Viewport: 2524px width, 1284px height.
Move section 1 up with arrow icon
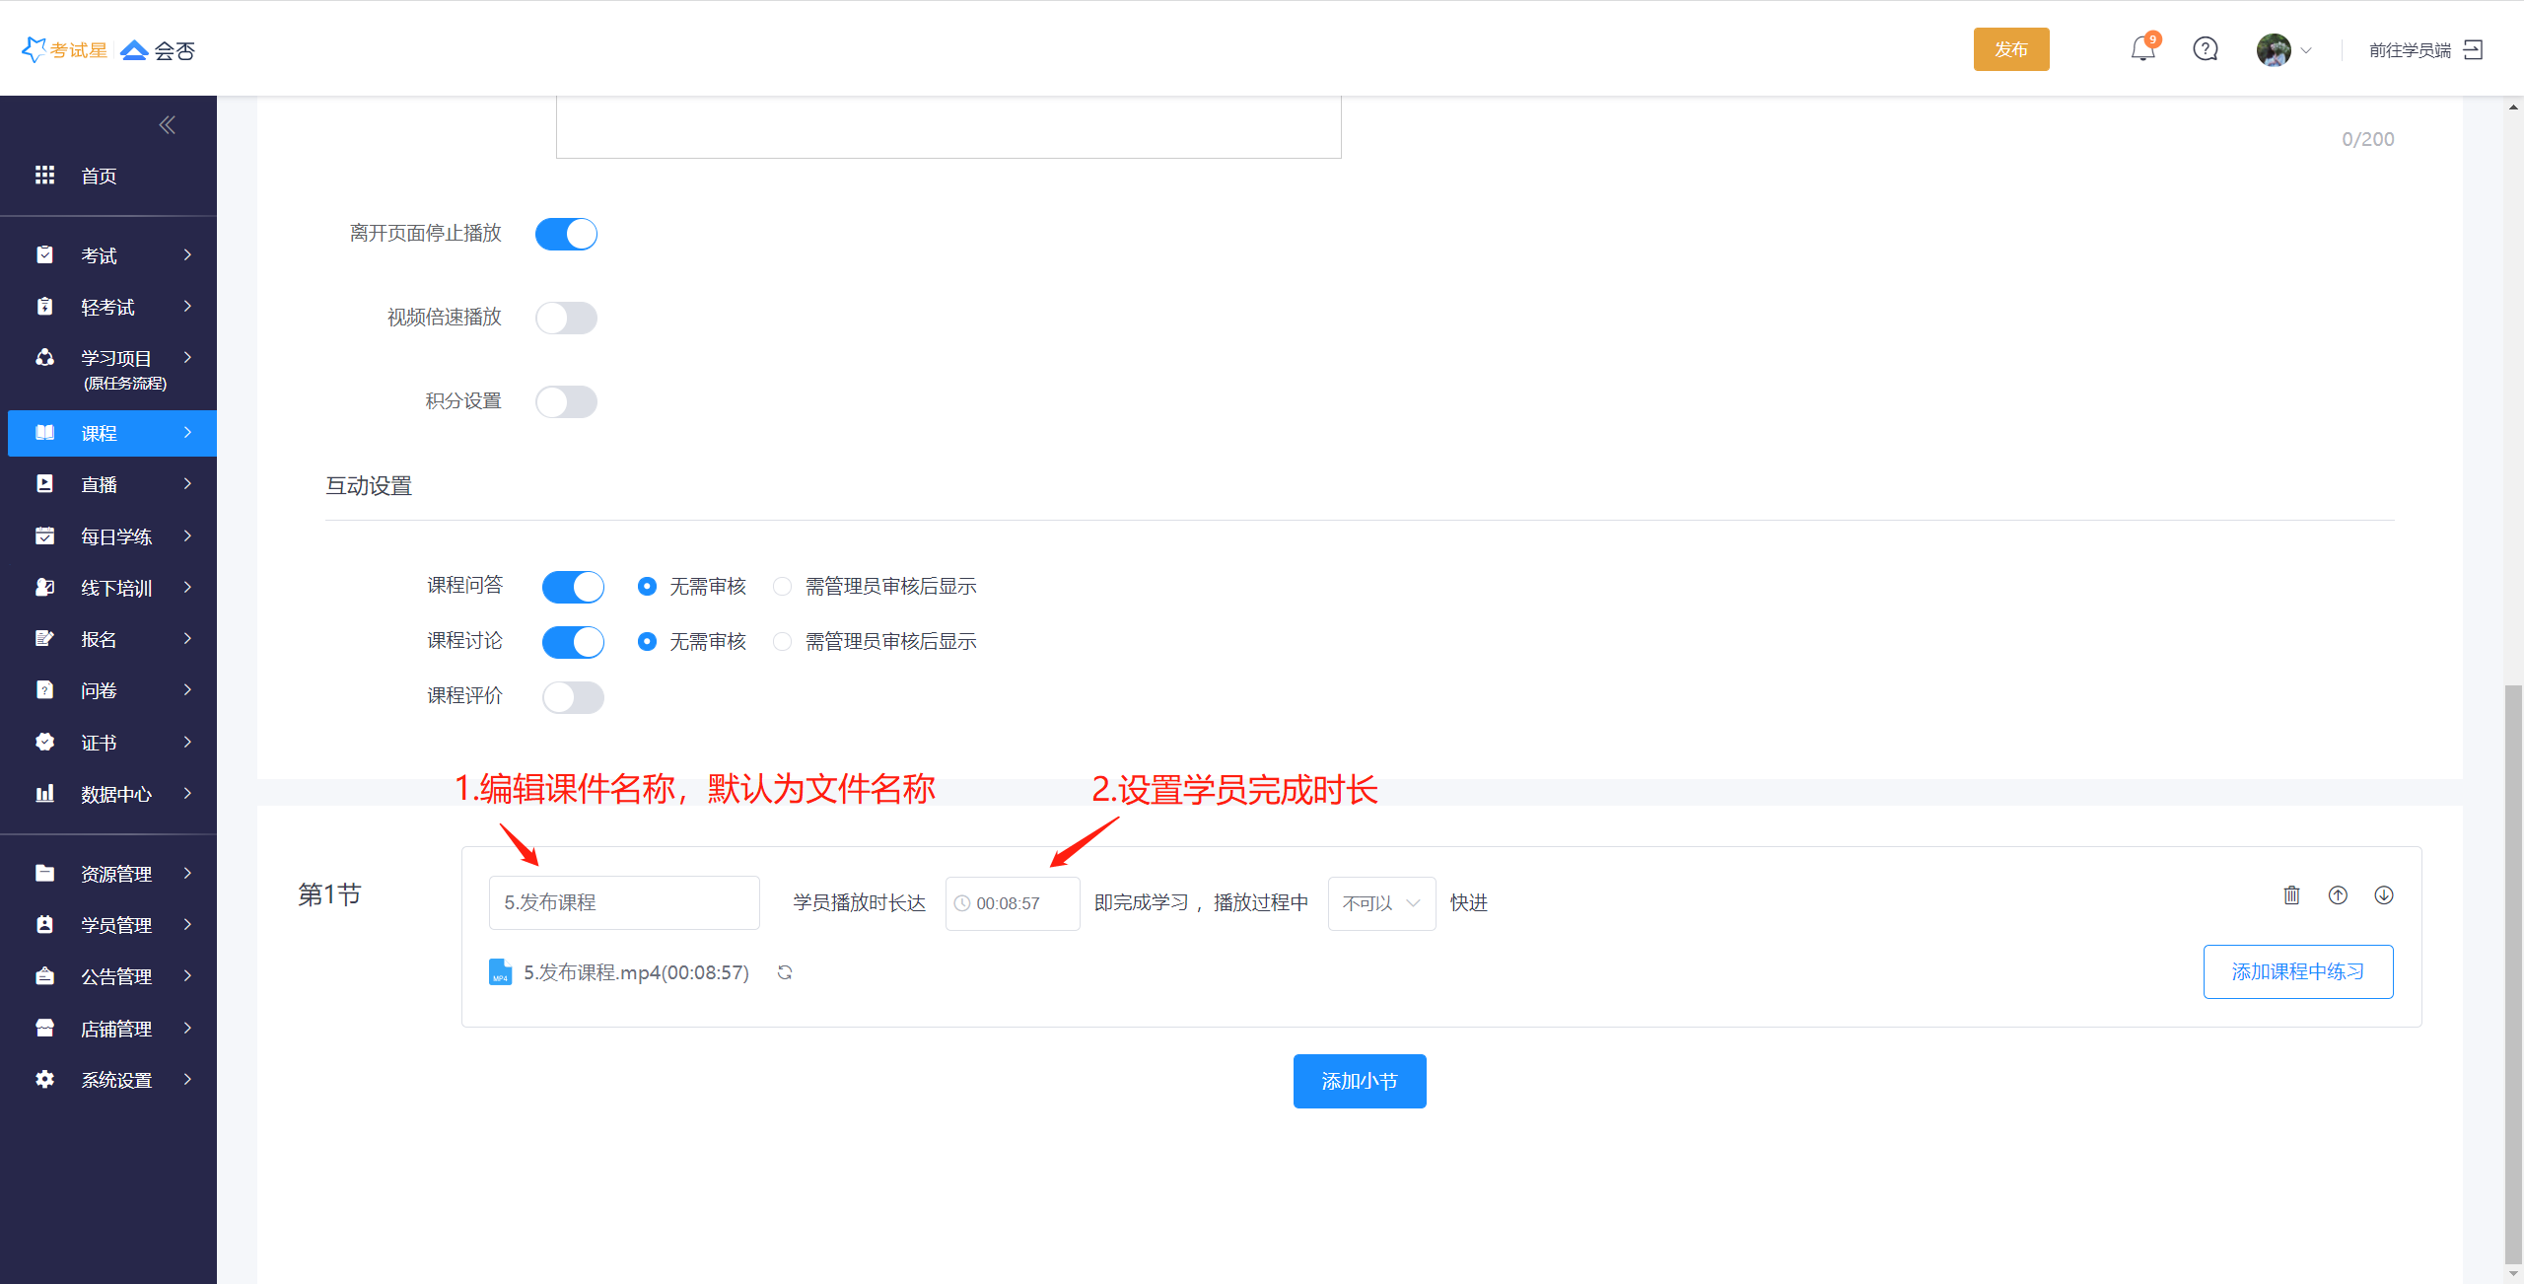(2338, 895)
